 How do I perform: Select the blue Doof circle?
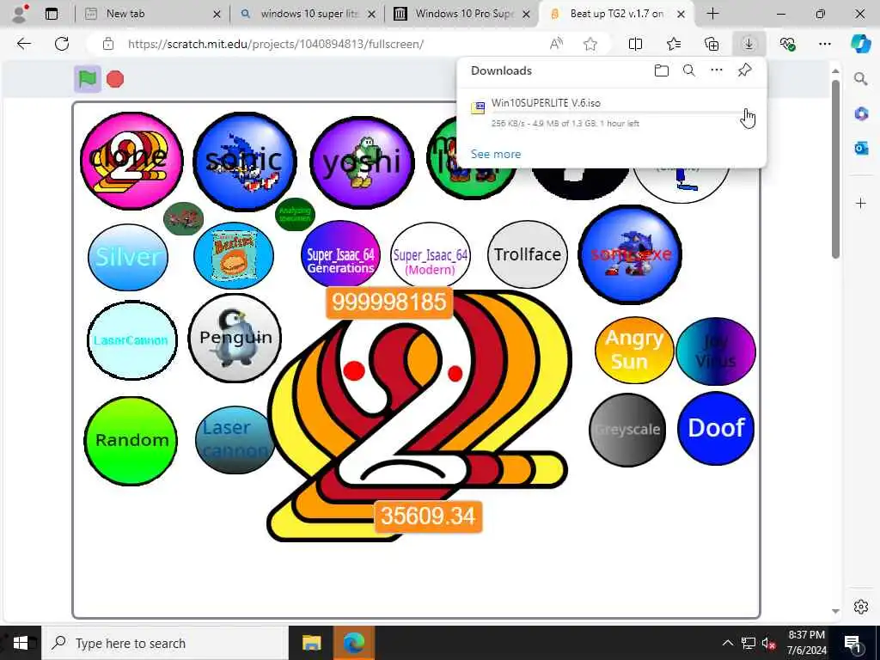coord(716,428)
